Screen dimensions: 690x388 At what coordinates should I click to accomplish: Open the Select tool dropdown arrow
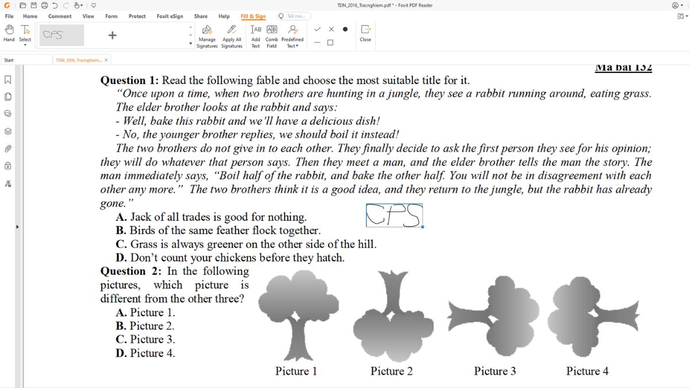click(25, 45)
